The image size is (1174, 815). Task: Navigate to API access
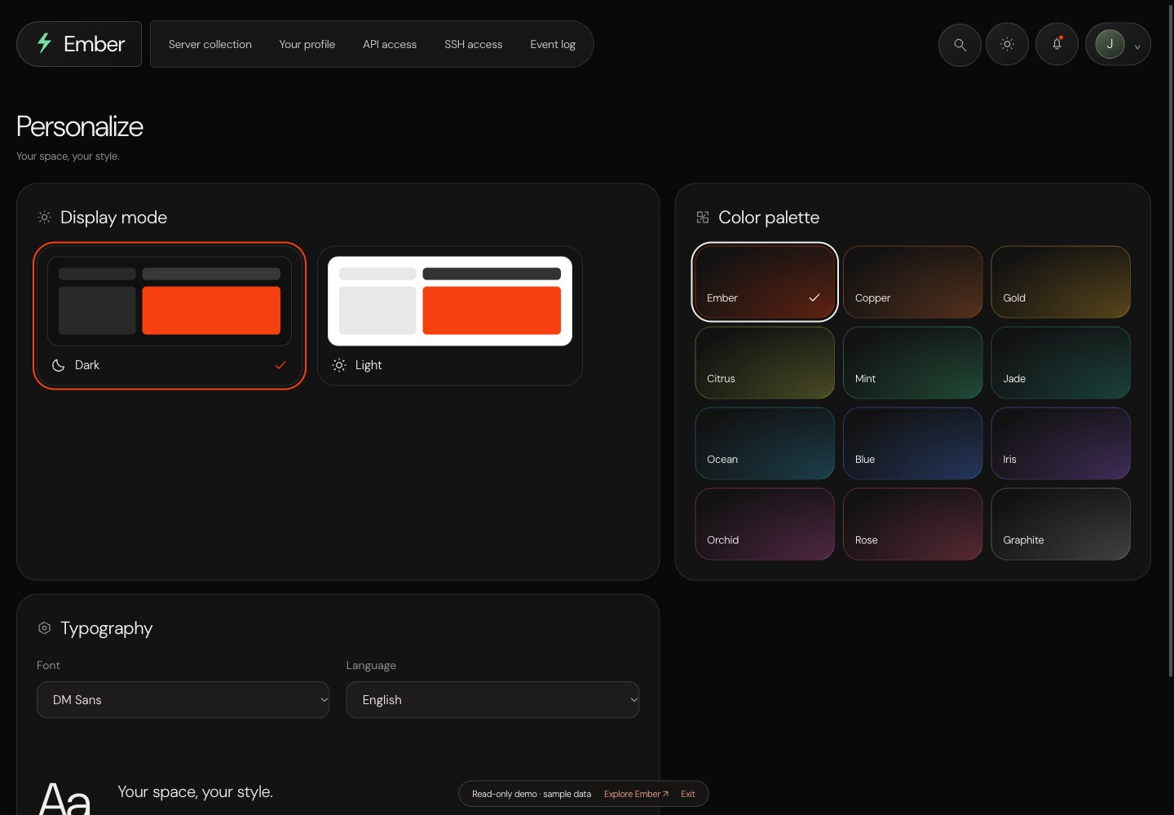tap(390, 44)
